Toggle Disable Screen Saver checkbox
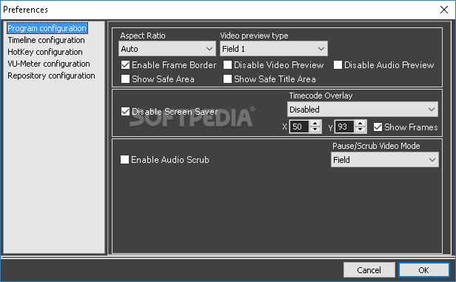Image resolution: width=456 pixels, height=282 pixels. [125, 111]
